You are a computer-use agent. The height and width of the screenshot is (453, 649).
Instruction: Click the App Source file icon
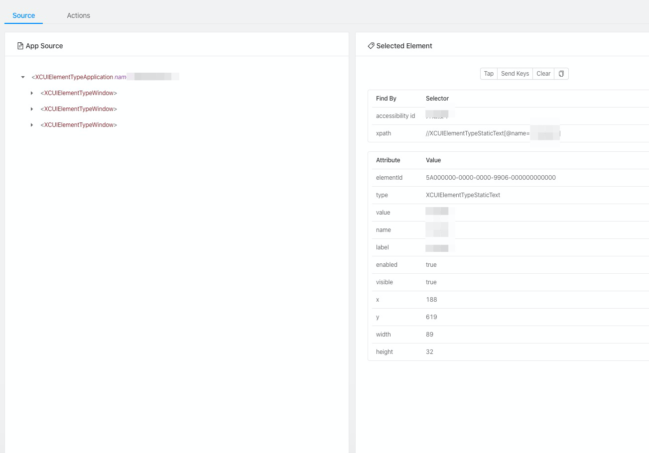click(20, 46)
